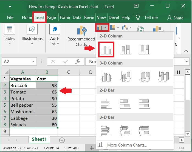Viewport: 192px width, 152px height.
Task: Open the Help tab
Action: (126, 17)
